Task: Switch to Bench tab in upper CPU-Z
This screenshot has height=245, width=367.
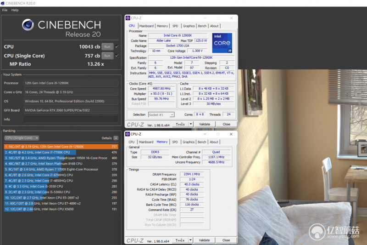Action: click(x=202, y=26)
